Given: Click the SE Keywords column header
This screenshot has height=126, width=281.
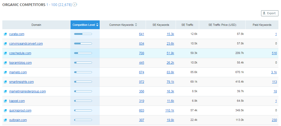Looking at the screenshot, I should (161, 25).
